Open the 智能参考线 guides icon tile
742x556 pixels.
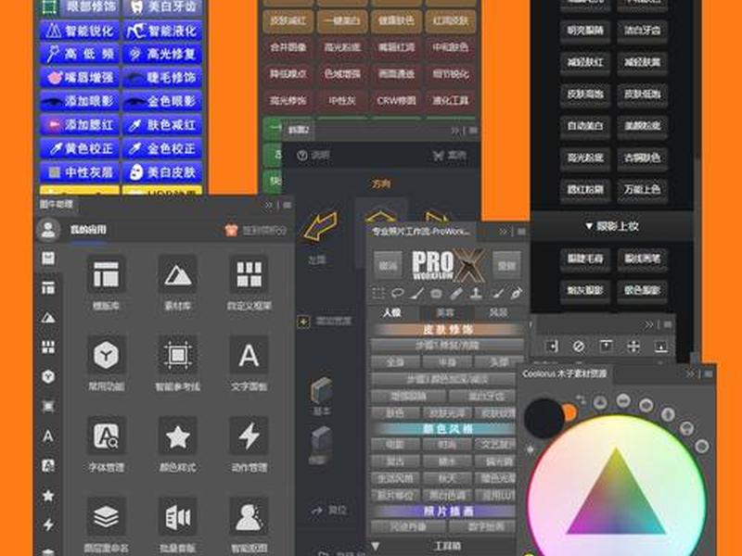point(177,355)
